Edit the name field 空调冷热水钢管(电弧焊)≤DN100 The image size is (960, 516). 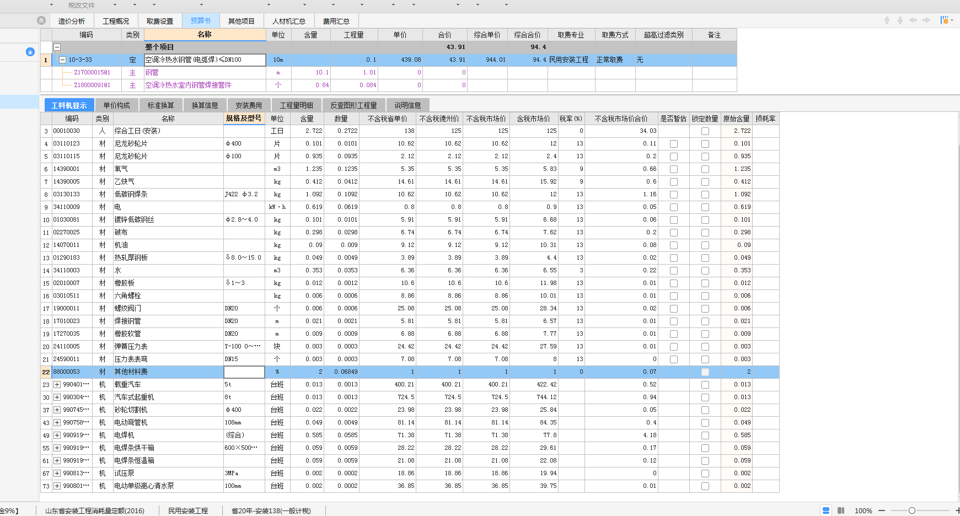coord(205,60)
